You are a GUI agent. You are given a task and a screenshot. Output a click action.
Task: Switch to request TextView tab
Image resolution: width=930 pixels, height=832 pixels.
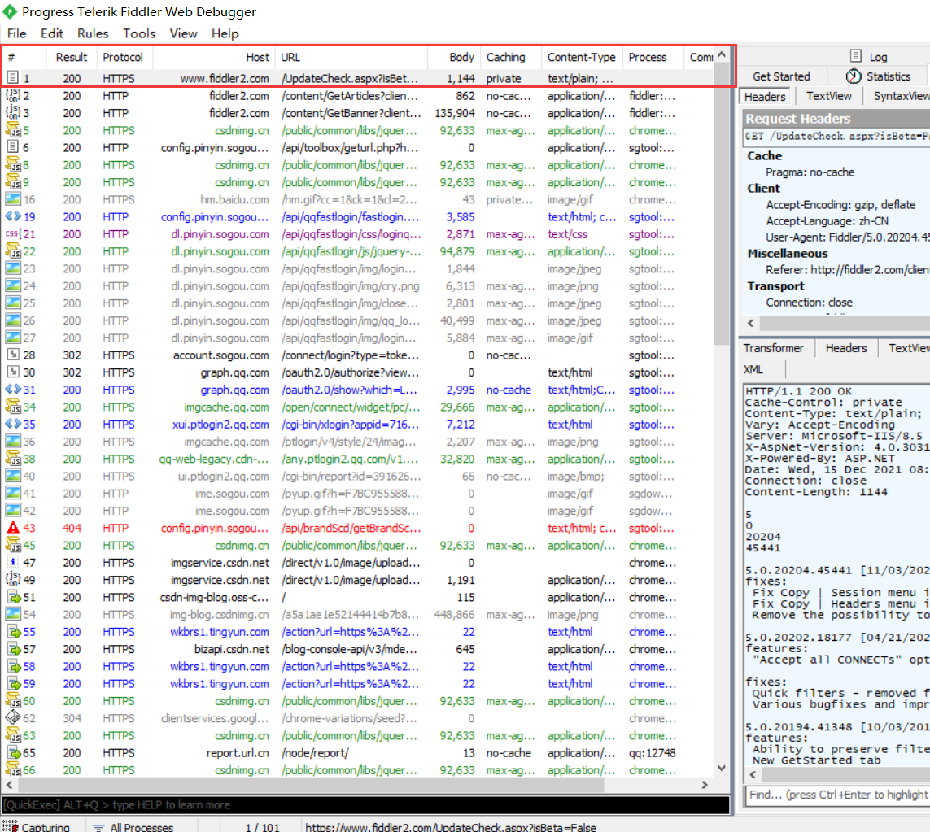click(828, 96)
